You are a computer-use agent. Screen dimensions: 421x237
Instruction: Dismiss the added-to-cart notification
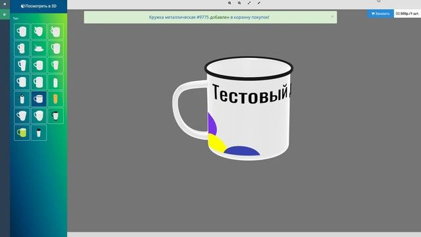(x=332, y=16)
